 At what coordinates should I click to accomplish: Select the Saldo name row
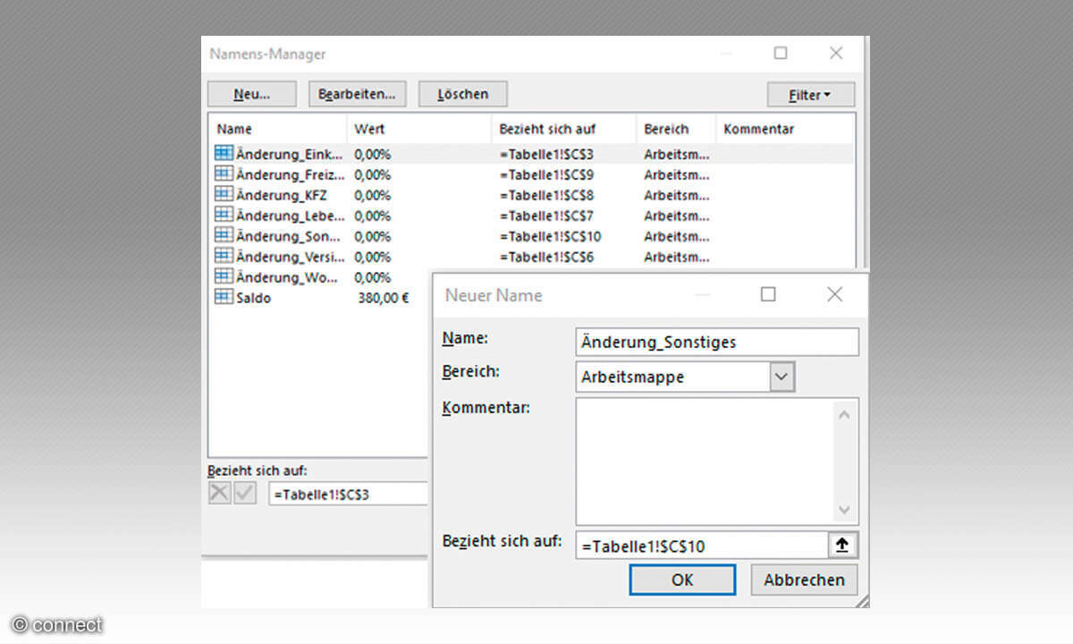click(x=319, y=298)
